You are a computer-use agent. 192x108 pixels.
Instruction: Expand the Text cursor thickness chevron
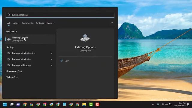pyautogui.click(x=51, y=65)
